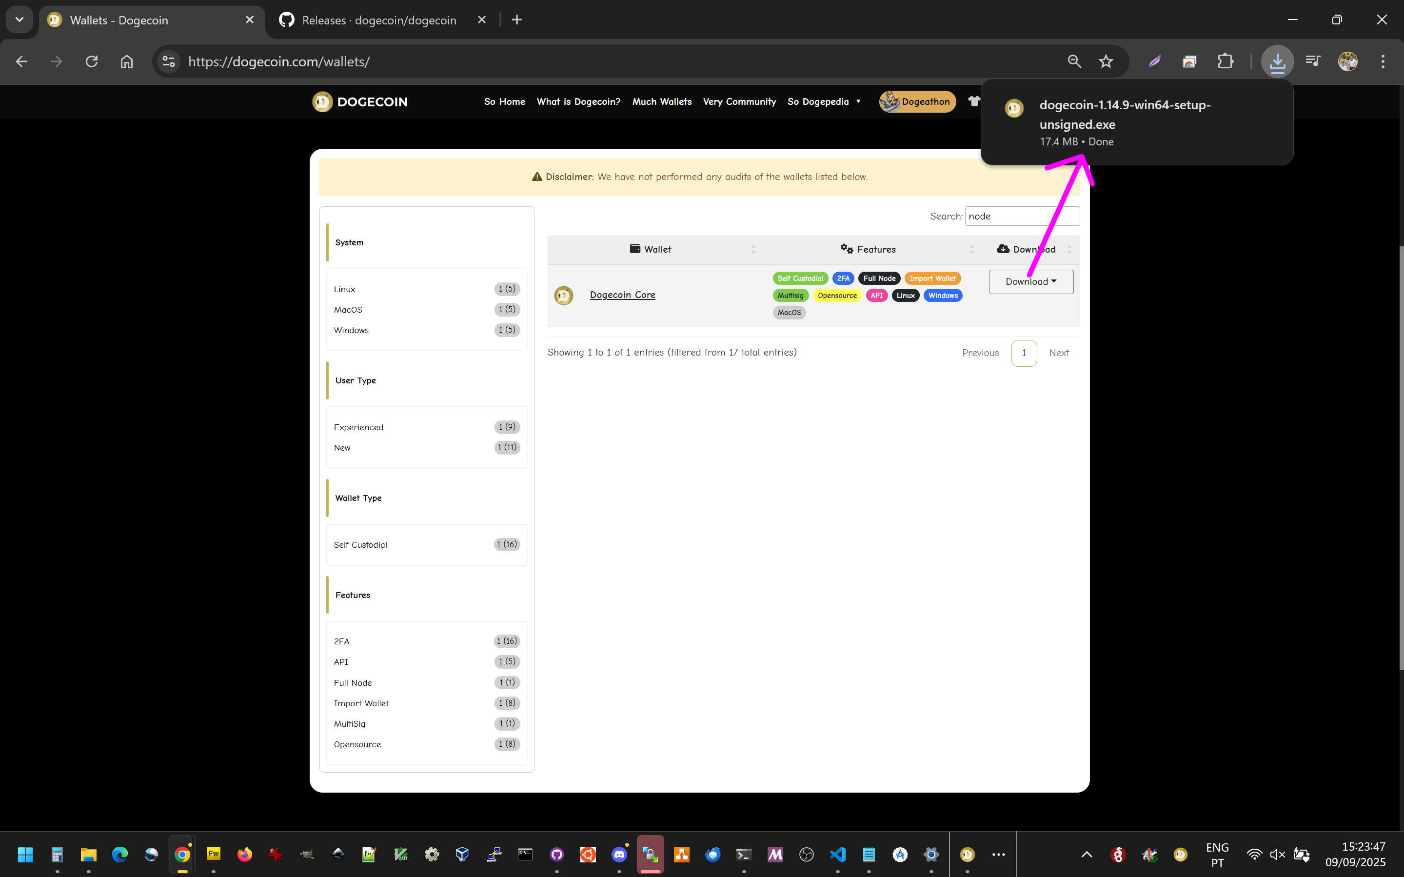Open Visual Studio Code from taskbar
Image resolution: width=1404 pixels, height=877 pixels.
pyautogui.click(x=837, y=855)
